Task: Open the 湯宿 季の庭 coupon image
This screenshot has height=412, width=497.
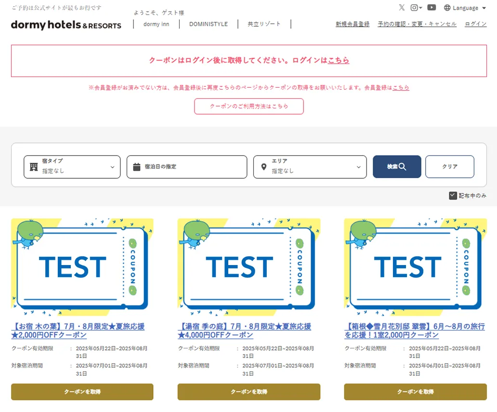Action: click(x=249, y=267)
